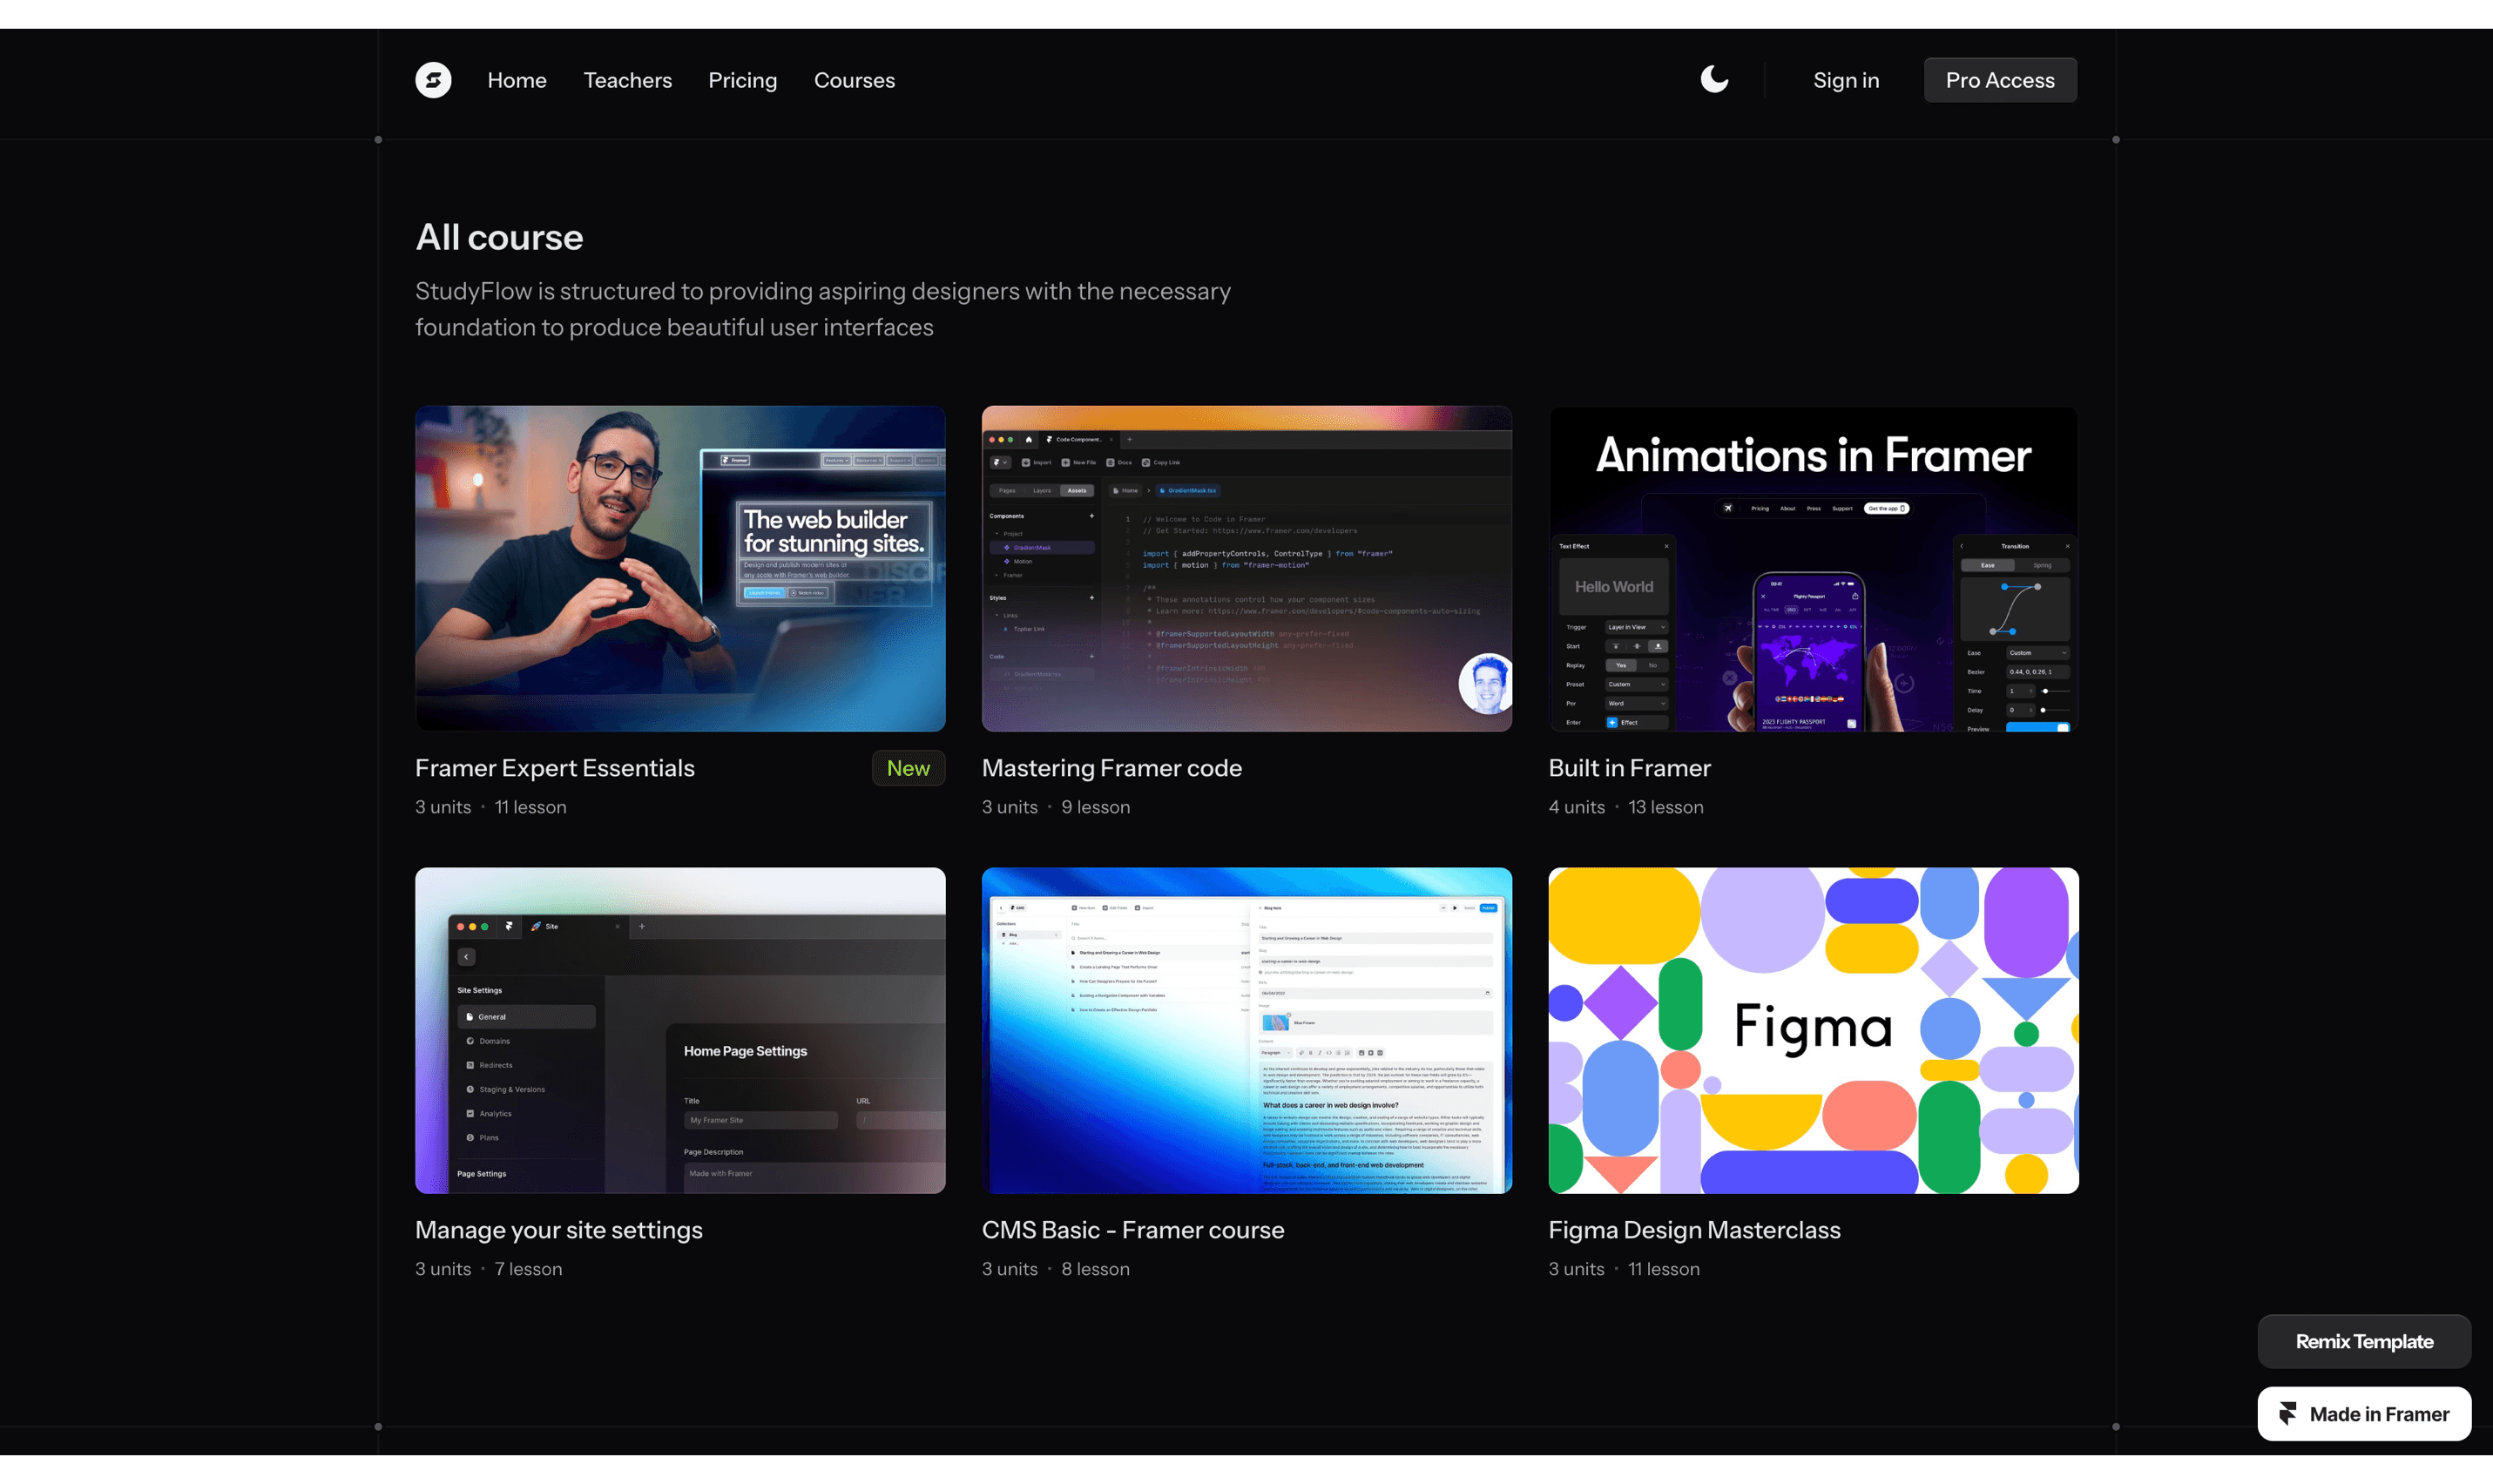
Task: Click the CMS Basic course thumbnail
Action: point(1246,1029)
